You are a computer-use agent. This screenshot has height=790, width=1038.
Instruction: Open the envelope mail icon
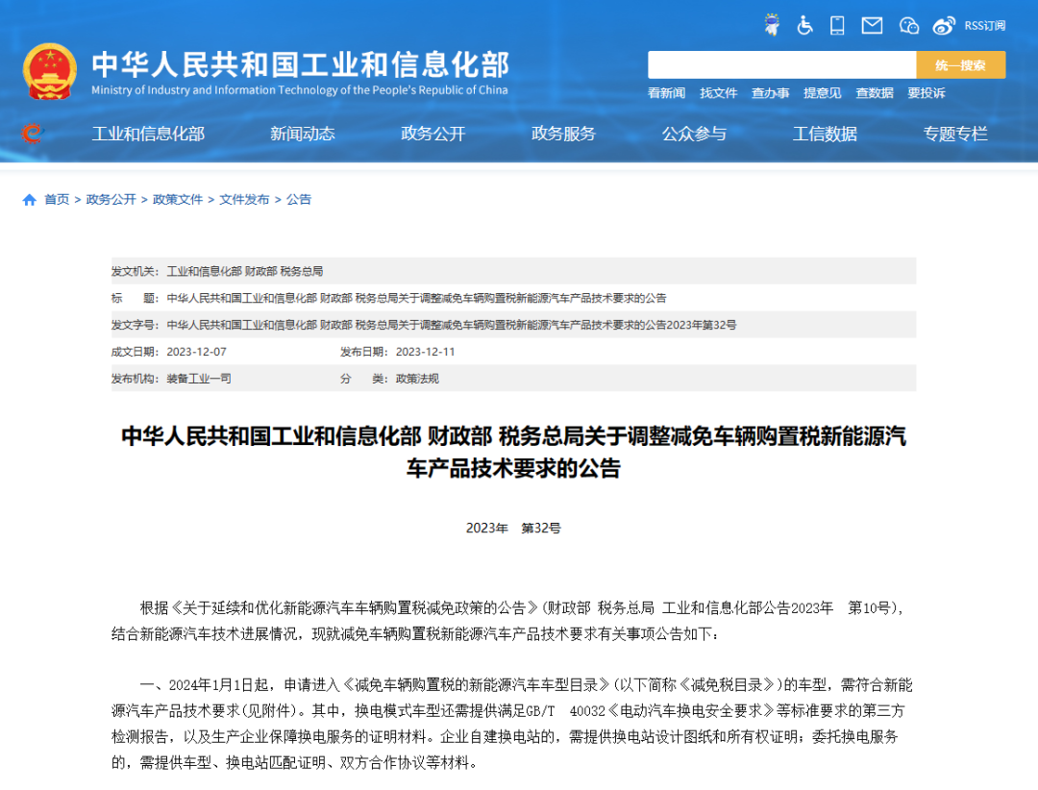coord(872,26)
